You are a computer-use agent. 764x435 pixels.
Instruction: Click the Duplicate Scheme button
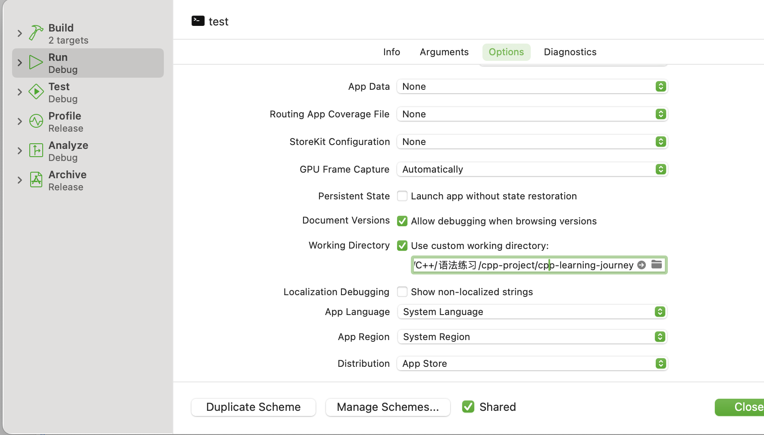(254, 407)
